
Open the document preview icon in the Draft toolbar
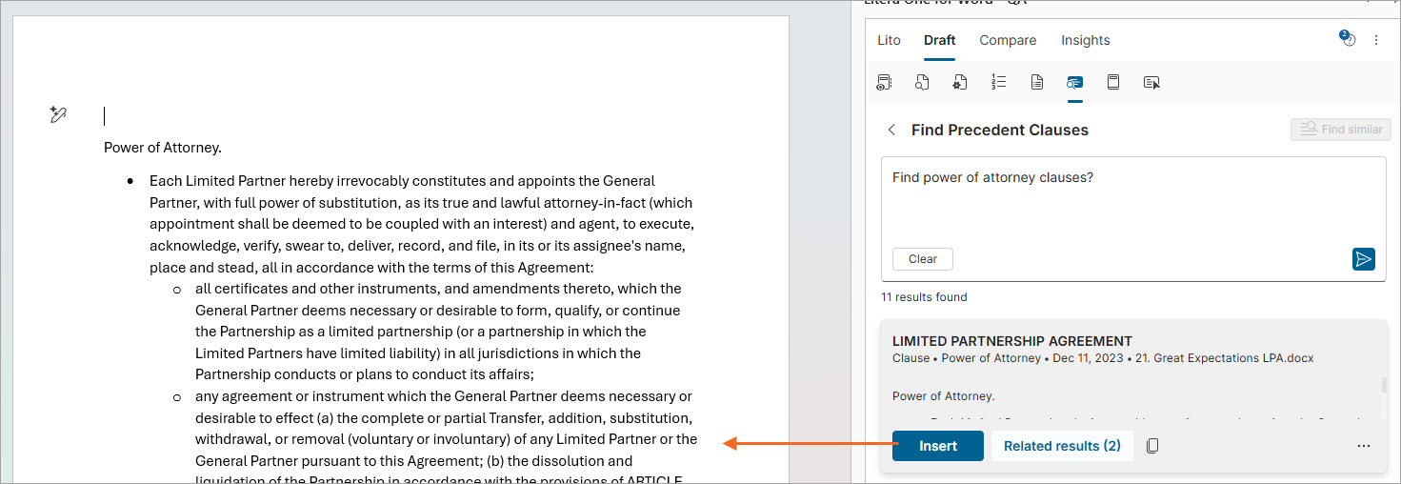tap(884, 83)
